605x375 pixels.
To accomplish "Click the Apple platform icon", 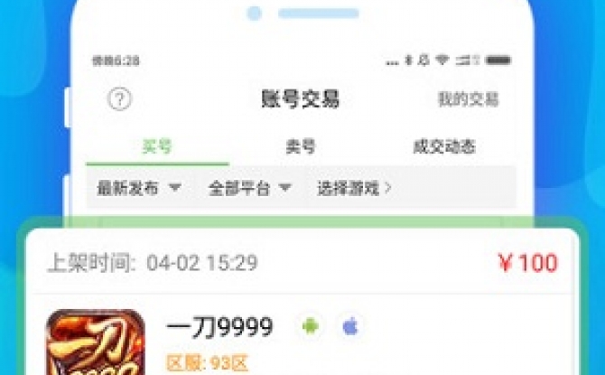I will [350, 327].
